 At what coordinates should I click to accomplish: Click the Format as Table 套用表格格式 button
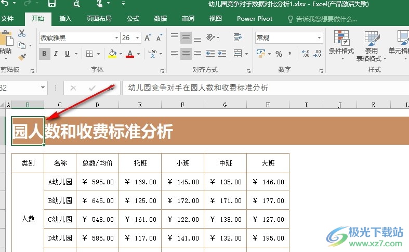click(x=371, y=46)
